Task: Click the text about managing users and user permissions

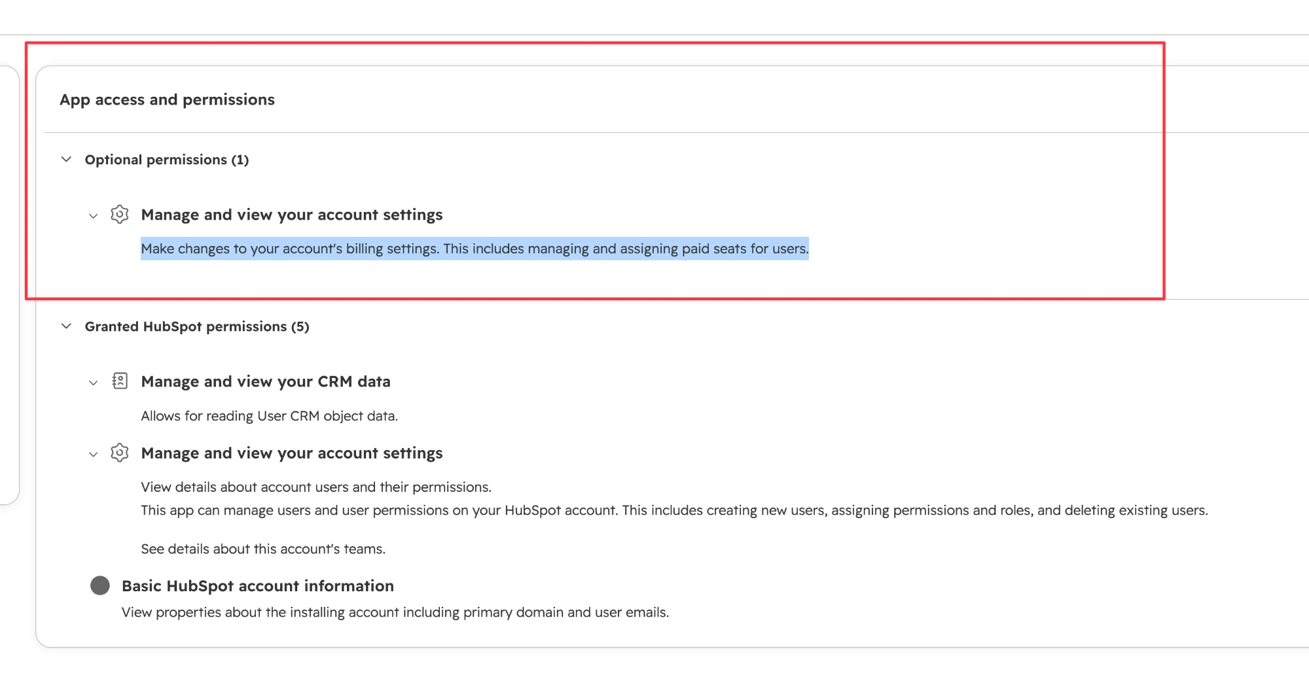Action: point(674,510)
